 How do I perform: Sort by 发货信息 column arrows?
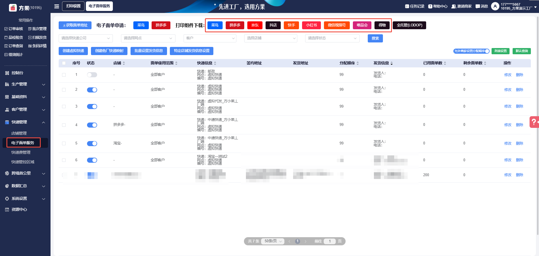click(x=392, y=63)
